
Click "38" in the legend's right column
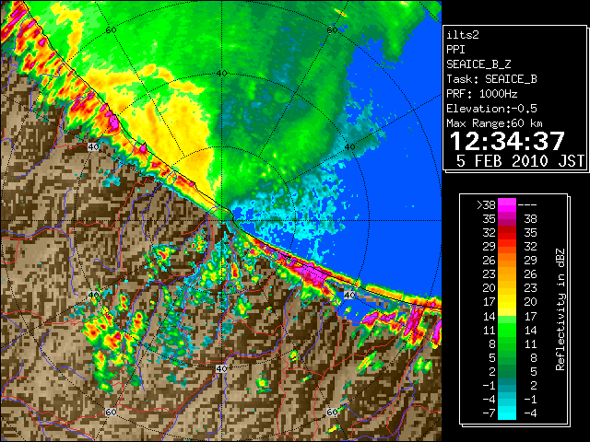click(x=530, y=219)
